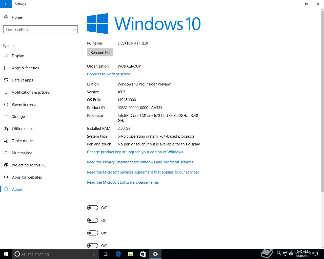The width and height of the screenshot is (324, 259).
Task: Open the volume control tray icon
Action: coord(291,254)
